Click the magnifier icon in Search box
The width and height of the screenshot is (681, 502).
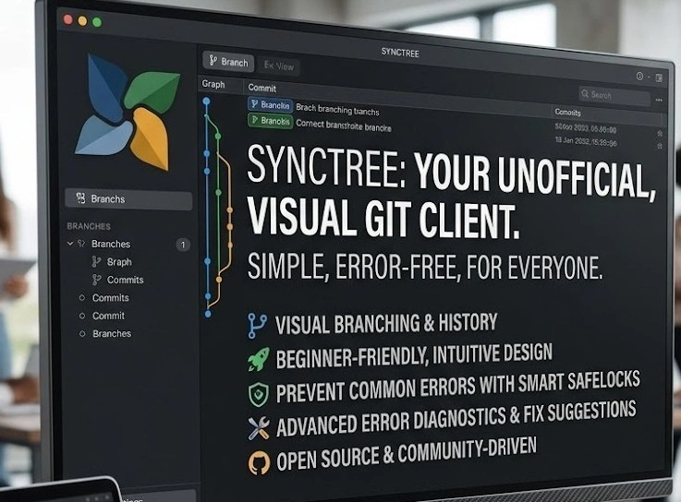(585, 93)
